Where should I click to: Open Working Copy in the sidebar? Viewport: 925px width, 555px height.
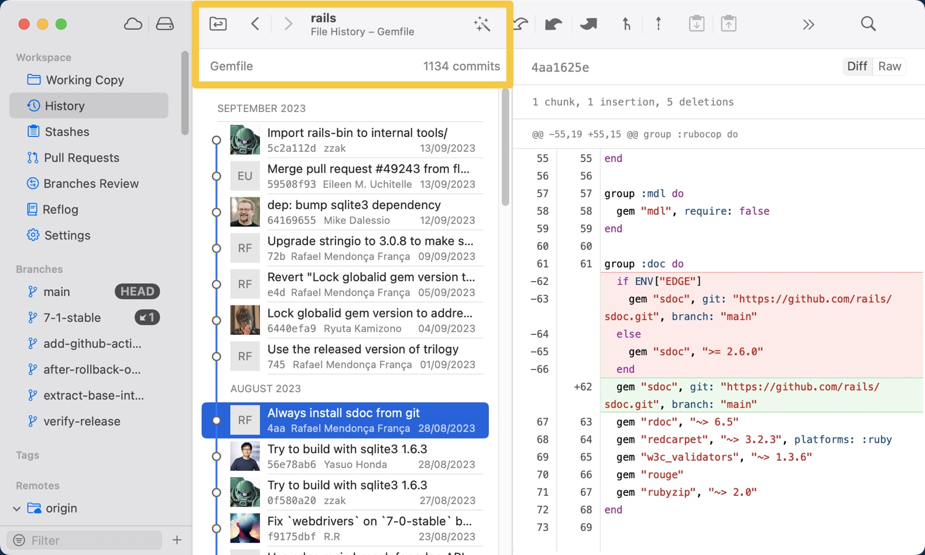84,80
